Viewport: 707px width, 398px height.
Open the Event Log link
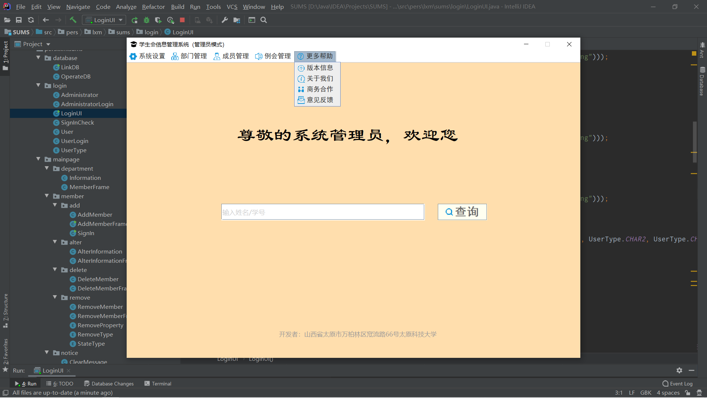point(678,384)
